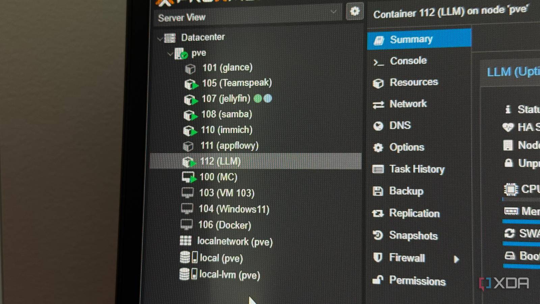This screenshot has height=304, width=540.
Task: Click the 104 (Windows11) monitor icon
Action: [x=187, y=208]
